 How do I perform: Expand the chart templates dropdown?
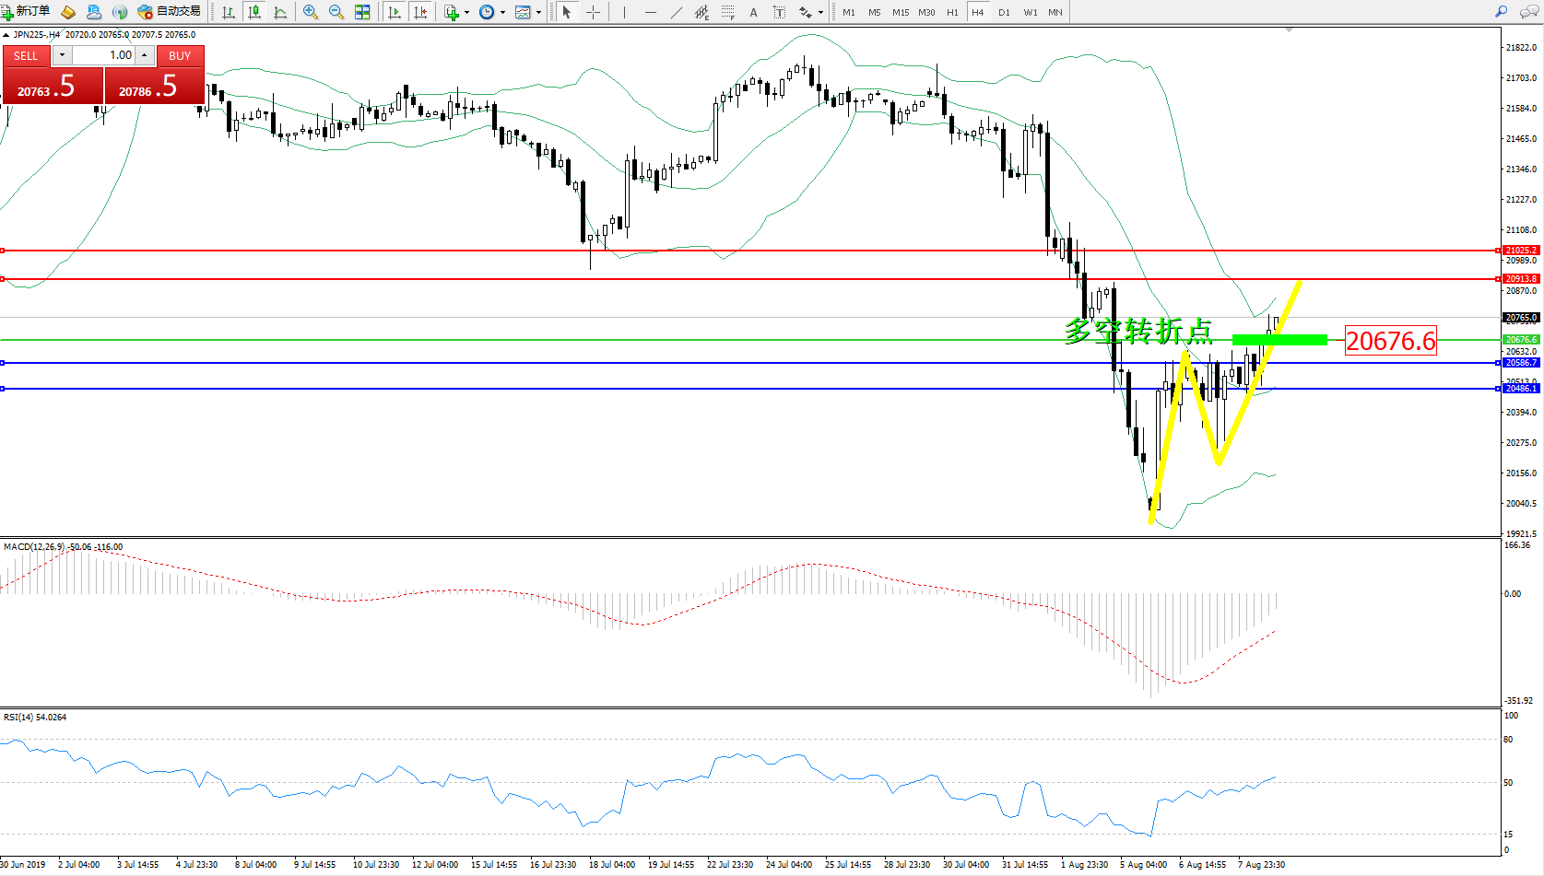click(538, 13)
